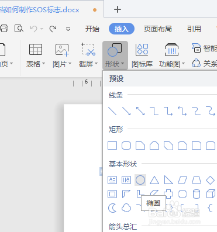Select the double-headed arrow line shape
This screenshot has width=217, height=232.
(140, 111)
